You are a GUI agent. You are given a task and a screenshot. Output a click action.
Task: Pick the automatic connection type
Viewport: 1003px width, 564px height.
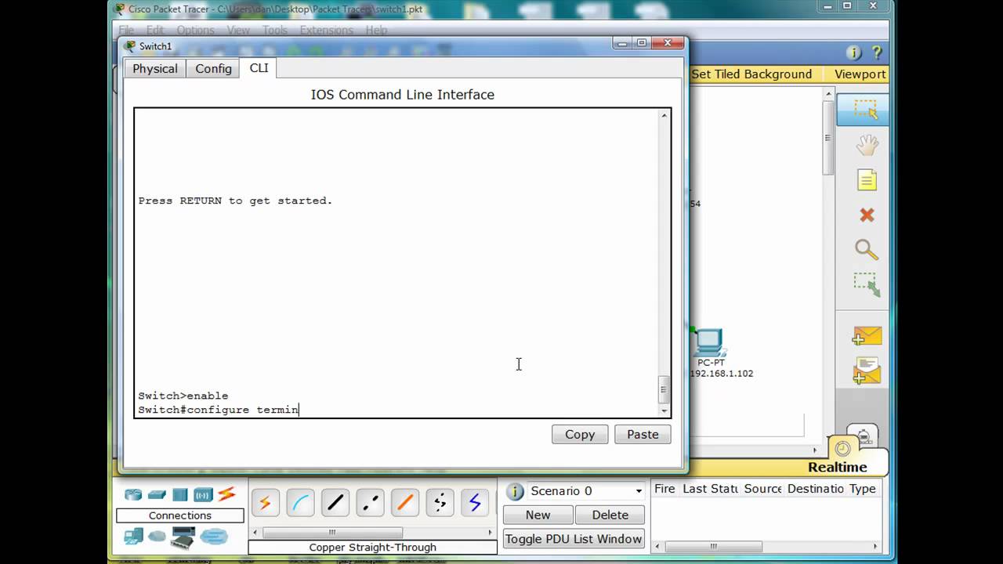coord(265,503)
